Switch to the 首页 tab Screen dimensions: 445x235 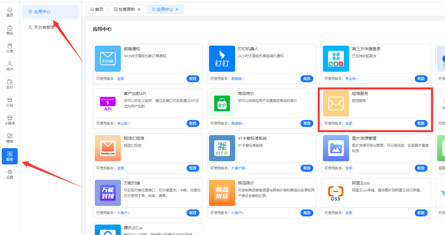(97, 9)
